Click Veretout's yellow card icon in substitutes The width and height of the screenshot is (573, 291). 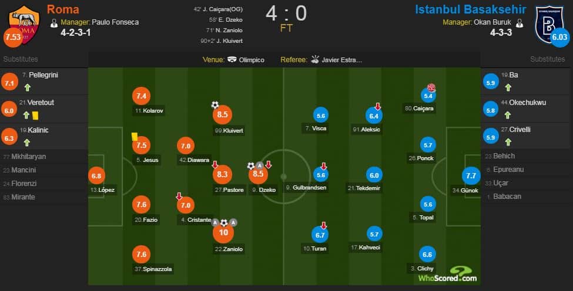click(35, 115)
